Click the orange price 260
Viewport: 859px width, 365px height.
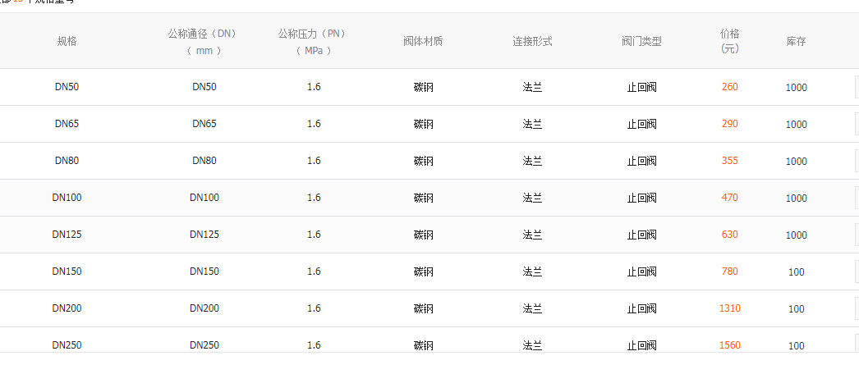pos(729,87)
